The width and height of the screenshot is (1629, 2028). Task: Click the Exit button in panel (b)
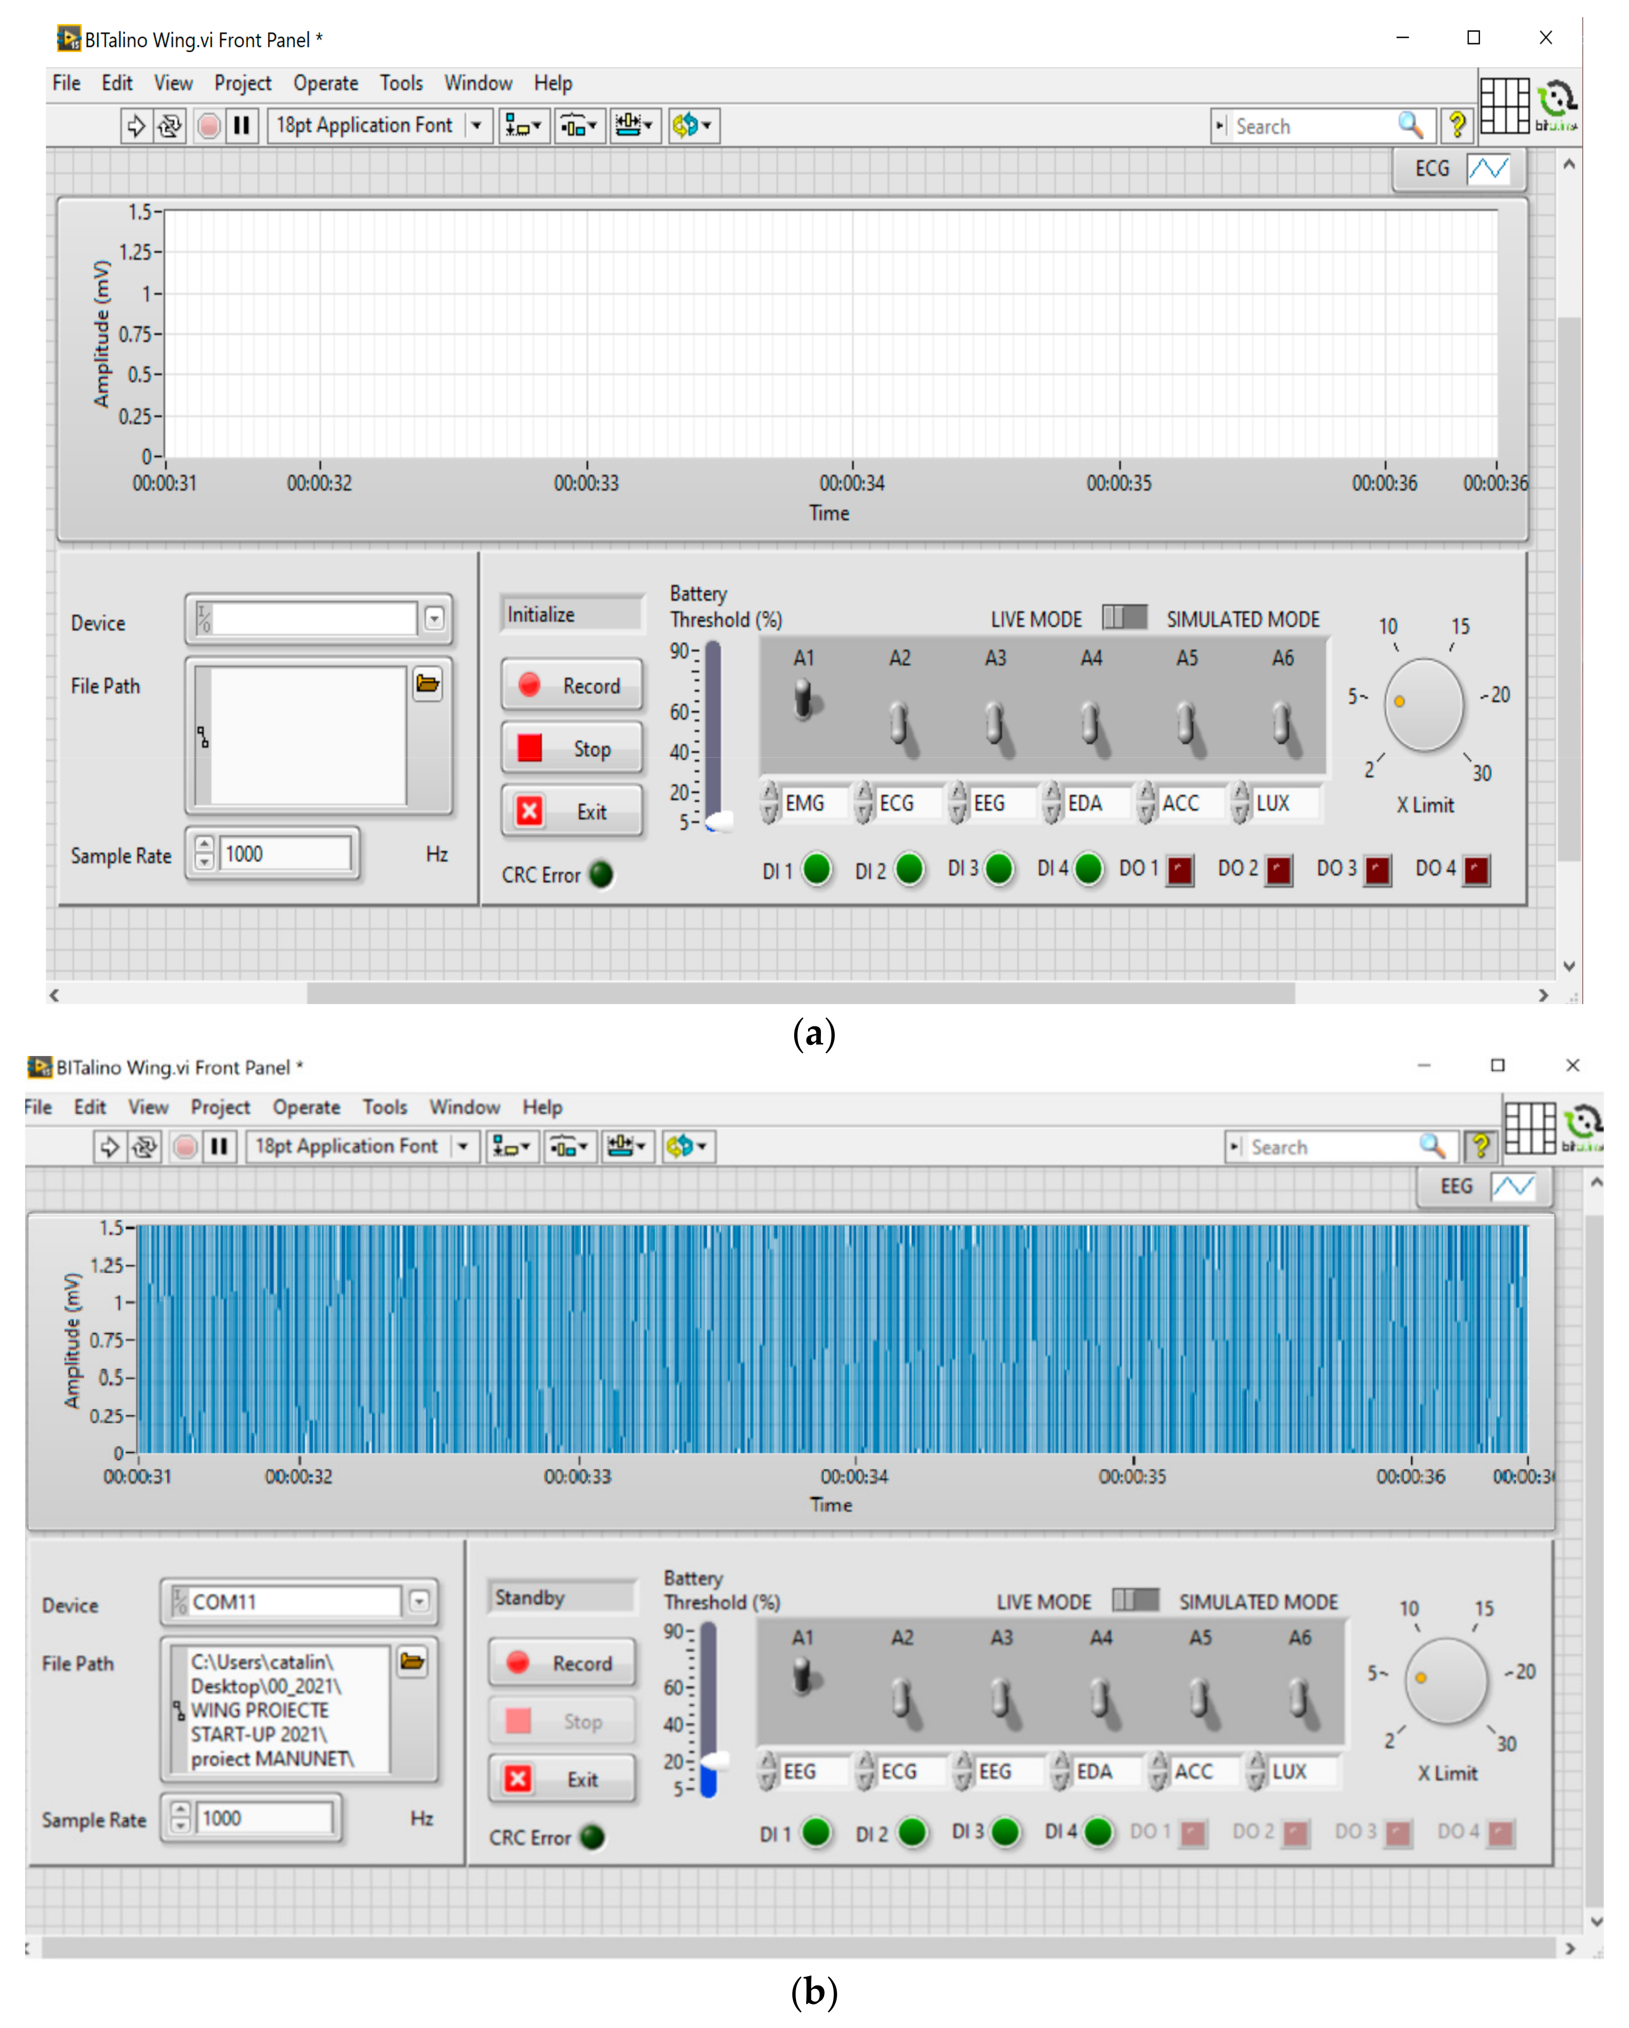[561, 1779]
